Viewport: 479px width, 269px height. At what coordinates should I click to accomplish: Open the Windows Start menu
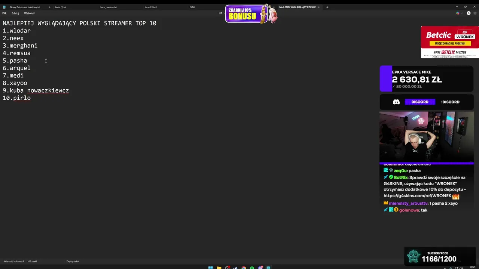tap(211, 268)
